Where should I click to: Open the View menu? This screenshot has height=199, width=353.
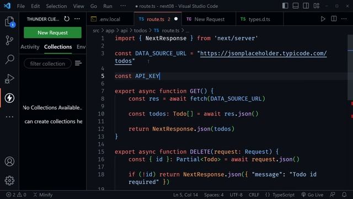pyautogui.click(x=78, y=6)
